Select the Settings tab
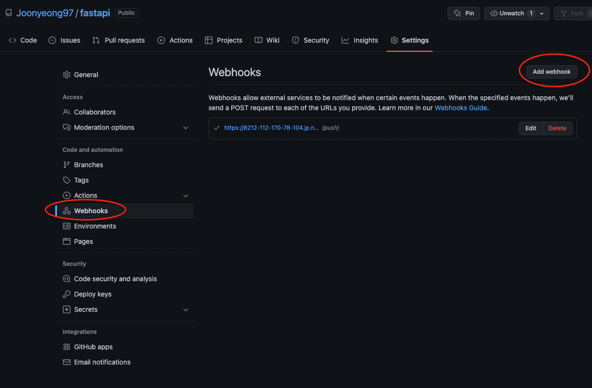Screen dimensions: 592x388 [x=410, y=40]
